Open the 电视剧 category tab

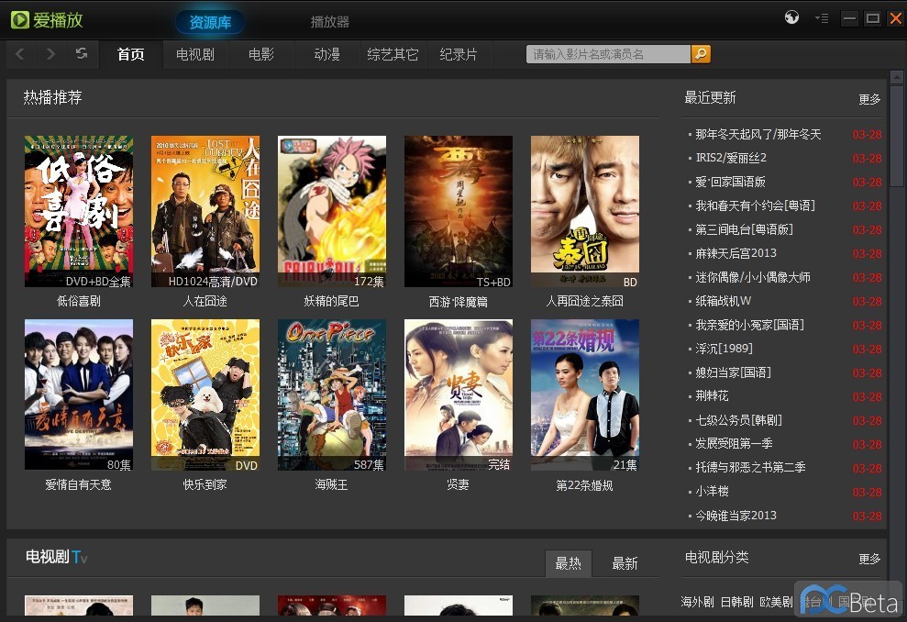(195, 54)
